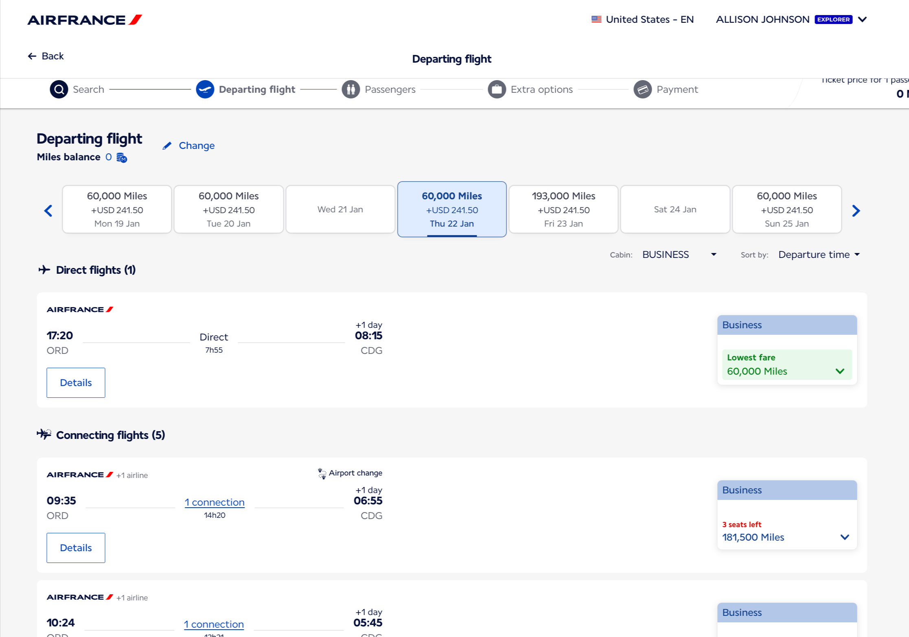Click the pencil icon beside Change
Viewport: 909px width, 637px height.
point(167,146)
